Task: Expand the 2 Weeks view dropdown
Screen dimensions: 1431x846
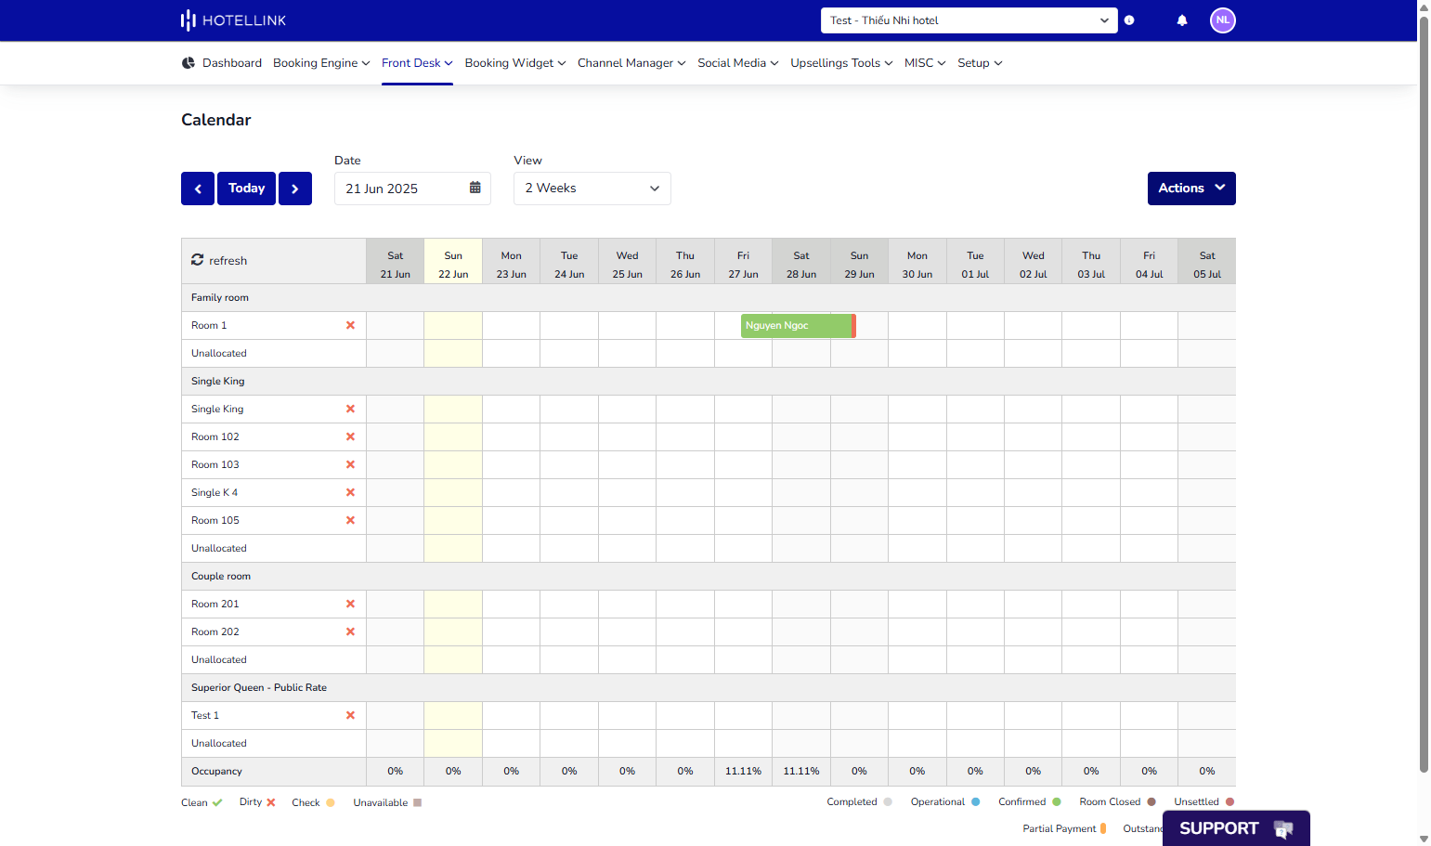Action: pos(592,189)
